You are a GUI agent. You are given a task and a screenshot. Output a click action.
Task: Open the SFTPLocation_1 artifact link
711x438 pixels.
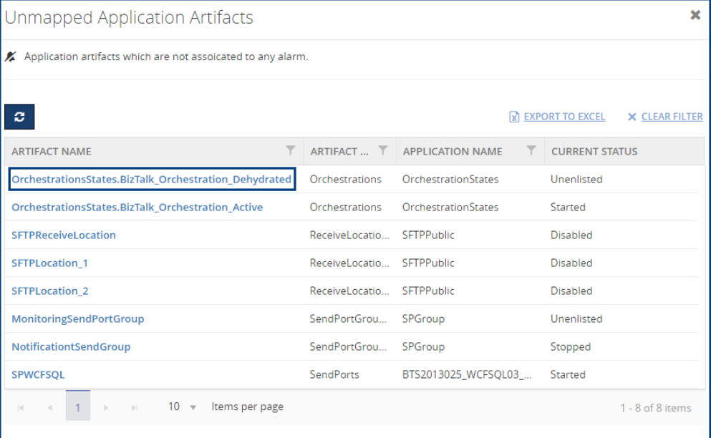point(49,263)
